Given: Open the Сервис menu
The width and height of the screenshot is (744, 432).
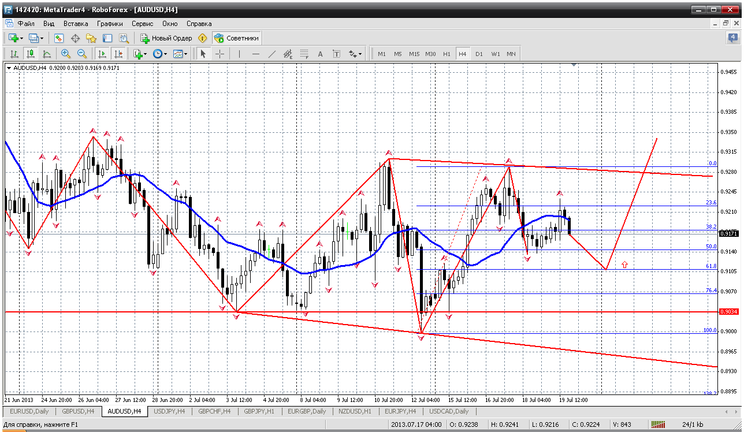Looking at the screenshot, I should (143, 24).
